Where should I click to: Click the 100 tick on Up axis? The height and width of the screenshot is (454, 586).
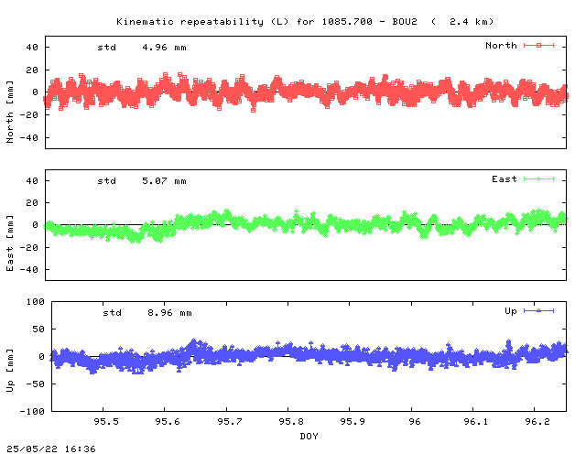35,301
